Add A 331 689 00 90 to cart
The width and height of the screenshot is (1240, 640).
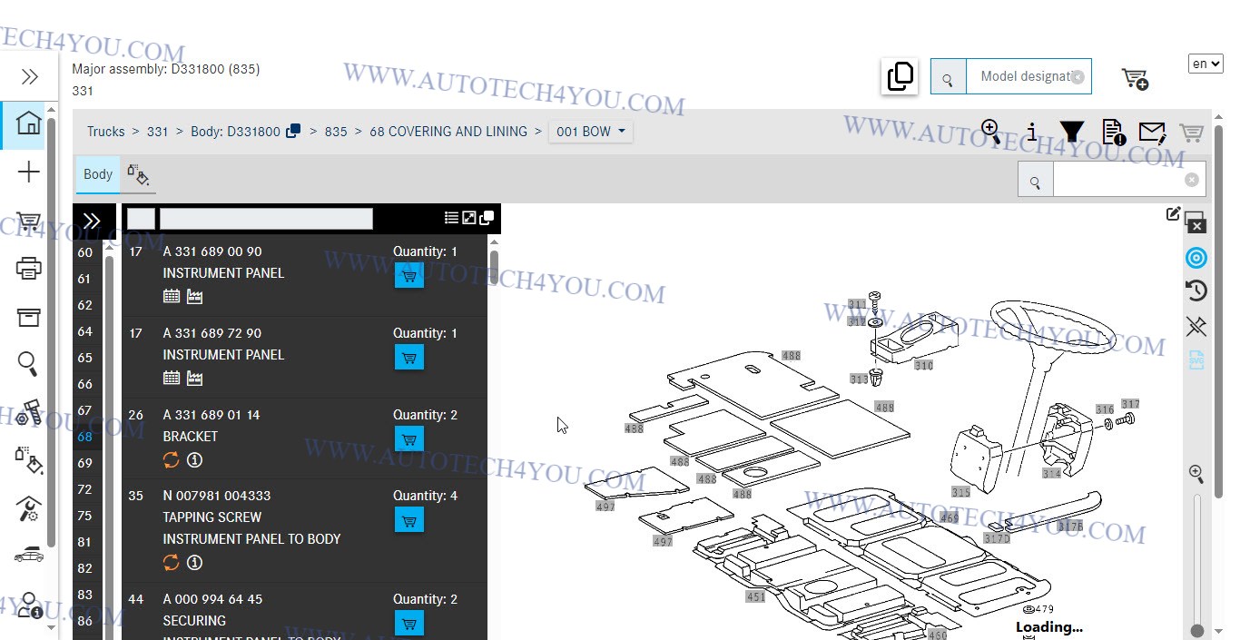[x=409, y=276]
